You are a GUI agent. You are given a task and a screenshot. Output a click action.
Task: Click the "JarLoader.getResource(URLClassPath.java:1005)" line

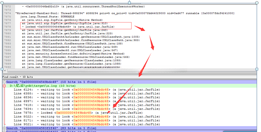81,37
